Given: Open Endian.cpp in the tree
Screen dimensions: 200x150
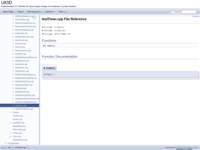Looking at the screenshot, I should (x=17, y=119).
